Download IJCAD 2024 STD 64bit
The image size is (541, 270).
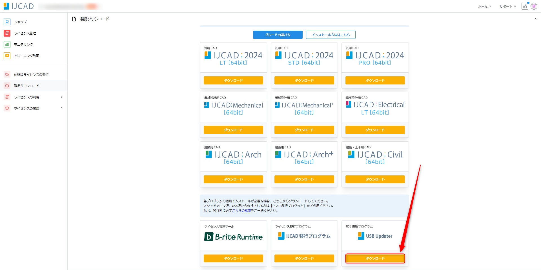tap(304, 81)
